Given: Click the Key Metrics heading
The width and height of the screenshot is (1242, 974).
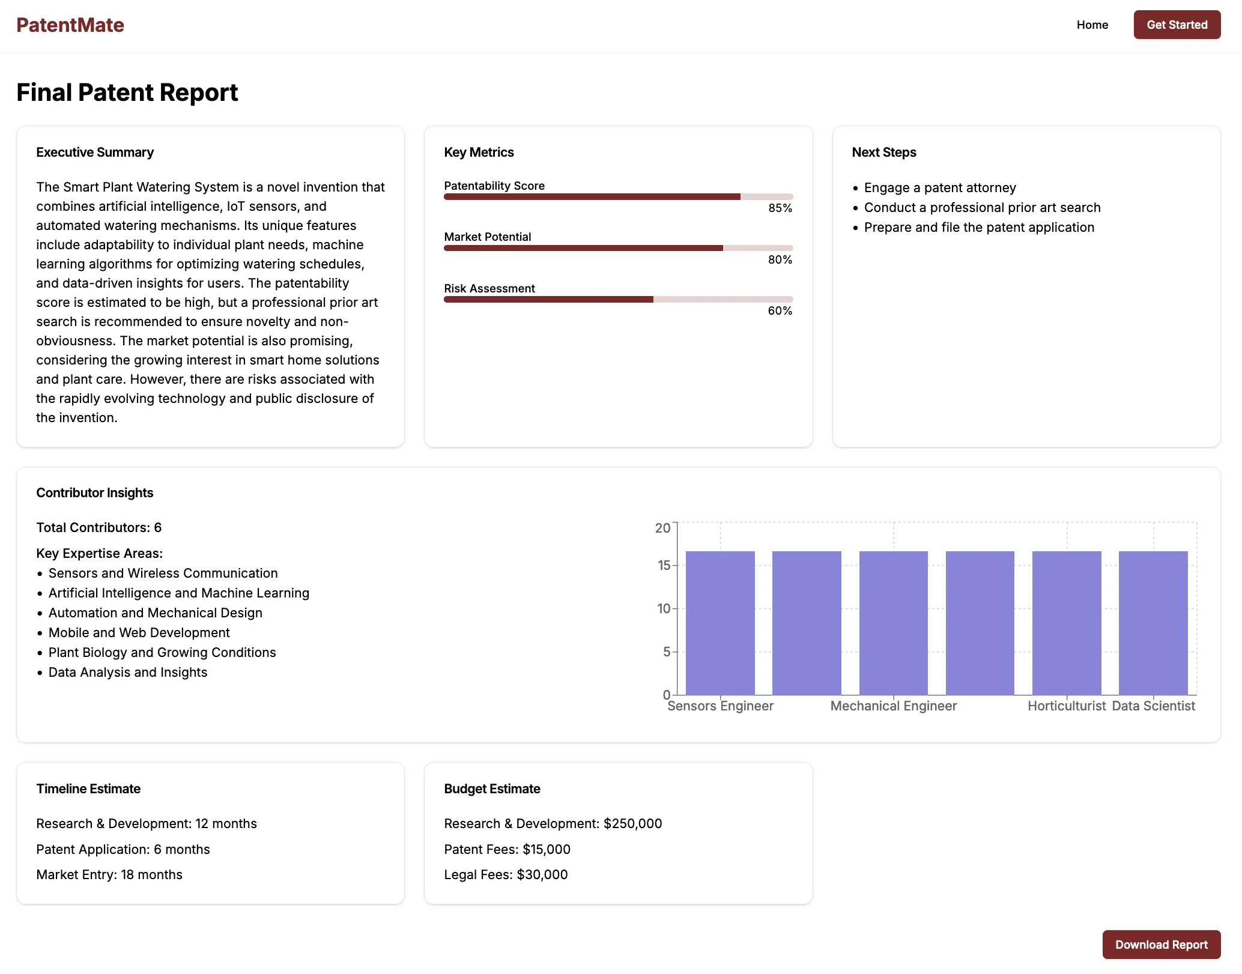Looking at the screenshot, I should [x=479, y=153].
